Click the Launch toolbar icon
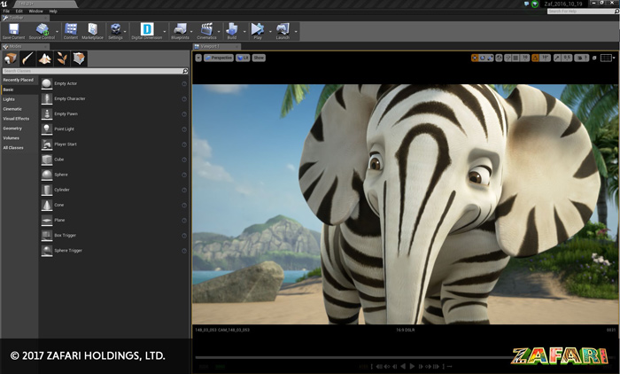 pyautogui.click(x=283, y=29)
